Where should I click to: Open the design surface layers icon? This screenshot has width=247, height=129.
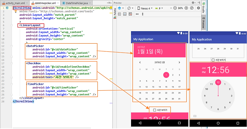(x=119, y=8)
